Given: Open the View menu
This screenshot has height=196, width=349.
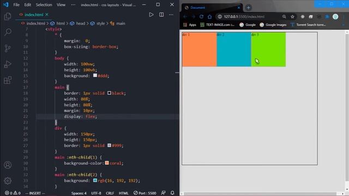Looking at the screenshot, I should tap(61, 5).
